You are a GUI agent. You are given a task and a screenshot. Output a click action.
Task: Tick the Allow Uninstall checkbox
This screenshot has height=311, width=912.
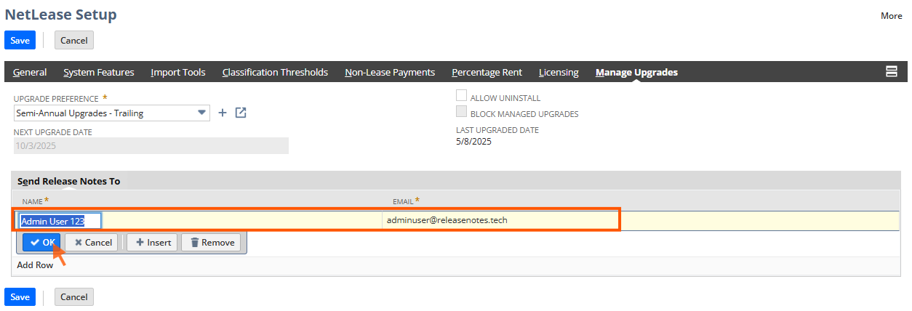[x=461, y=96]
